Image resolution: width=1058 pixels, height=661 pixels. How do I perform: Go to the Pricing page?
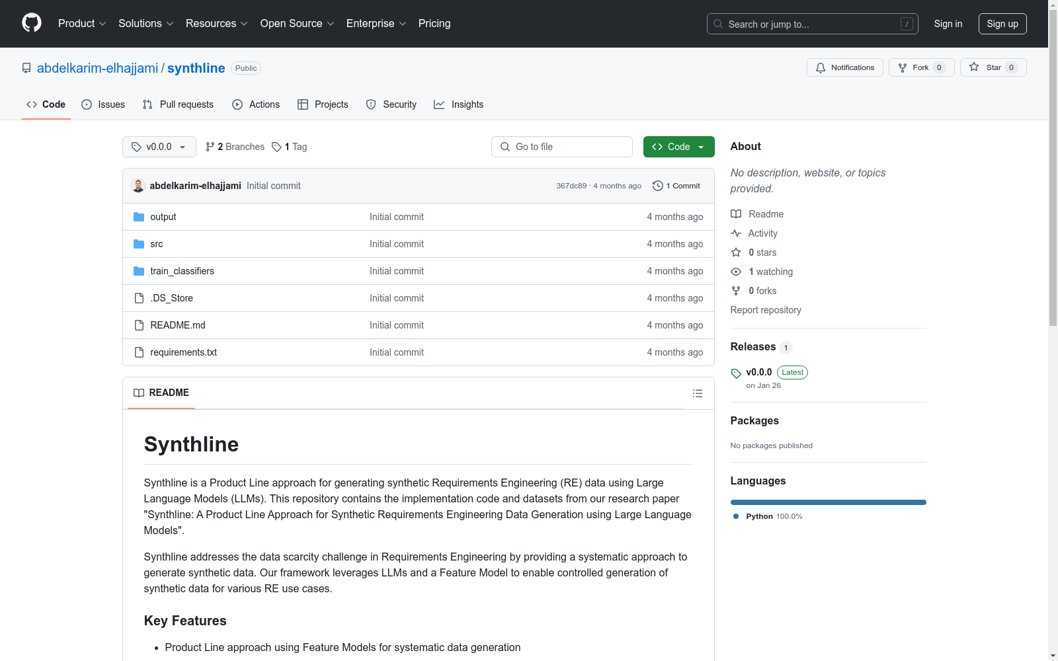tap(434, 24)
